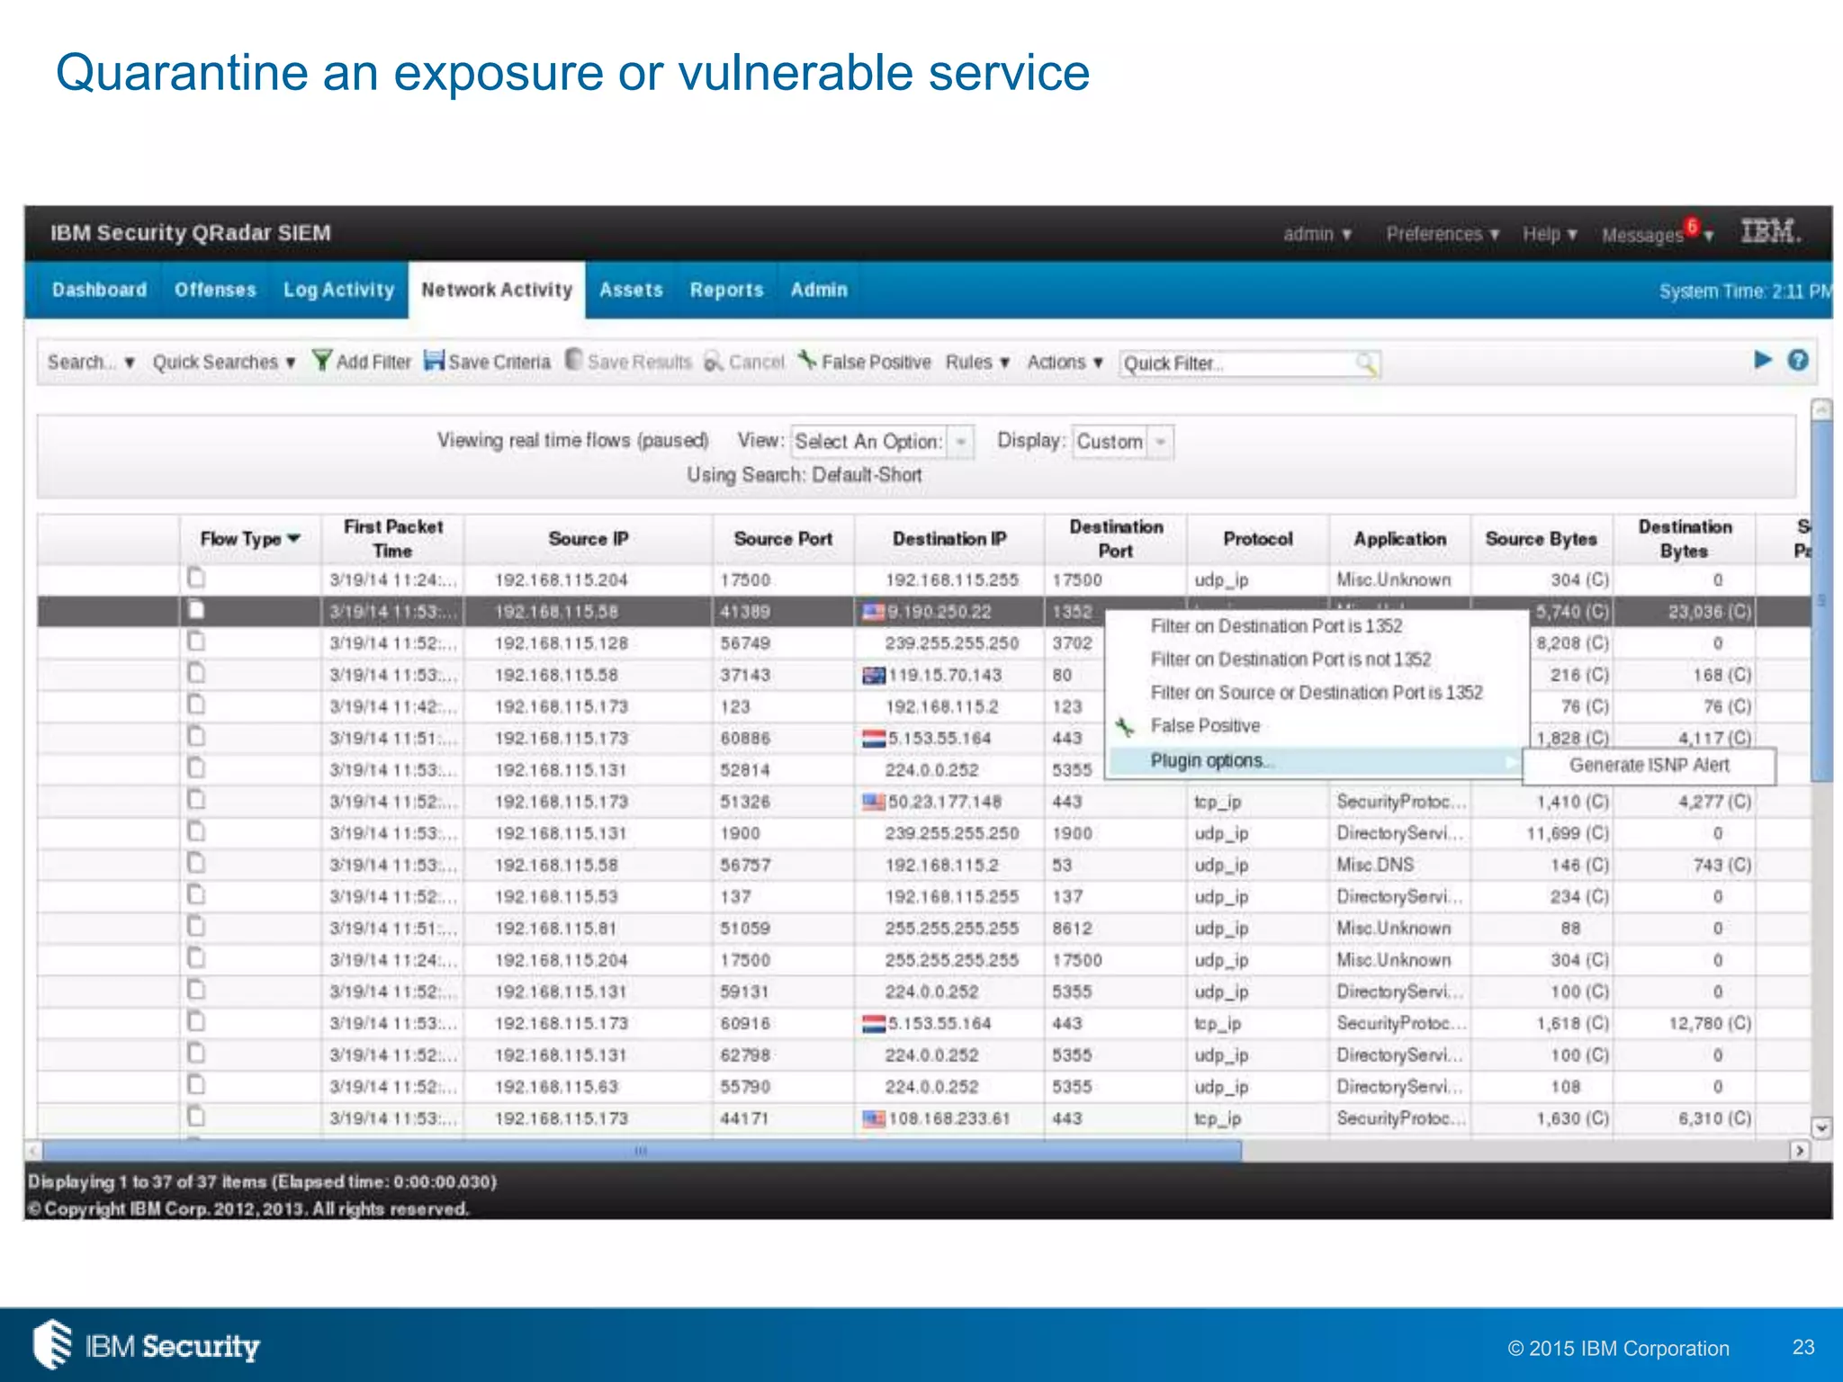Click the Cancel search icon

[714, 362]
